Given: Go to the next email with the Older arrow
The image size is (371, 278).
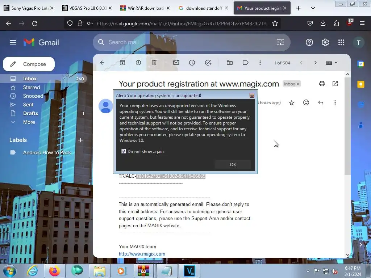Looking at the screenshot, I should pos(315,63).
